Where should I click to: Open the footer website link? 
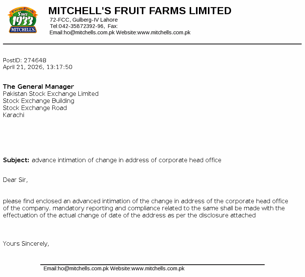158,268
